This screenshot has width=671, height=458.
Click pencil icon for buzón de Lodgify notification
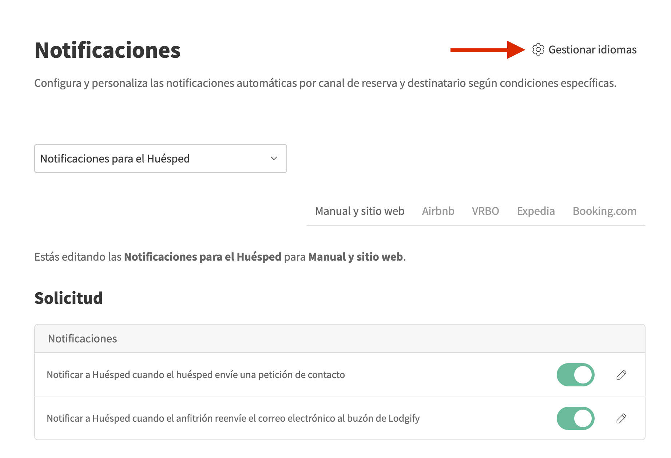coord(622,418)
